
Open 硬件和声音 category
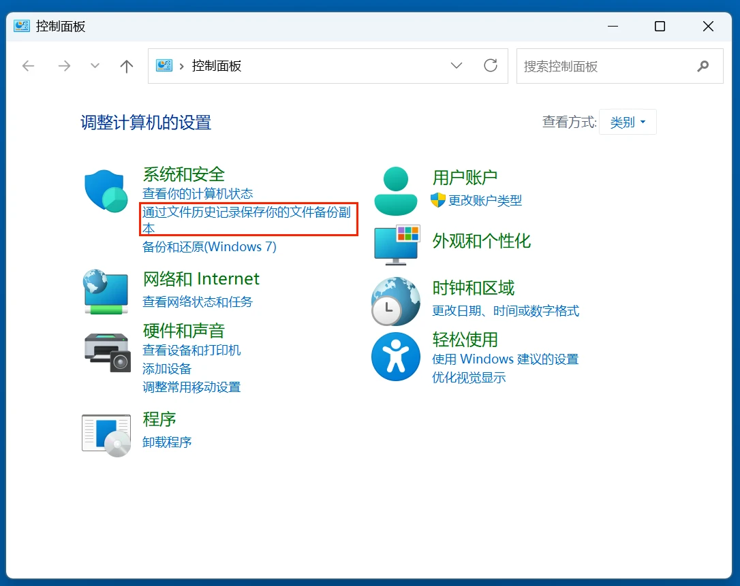[x=184, y=331]
